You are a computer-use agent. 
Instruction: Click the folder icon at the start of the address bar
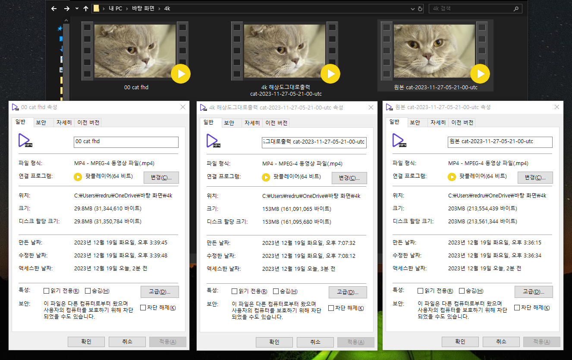(97, 8)
